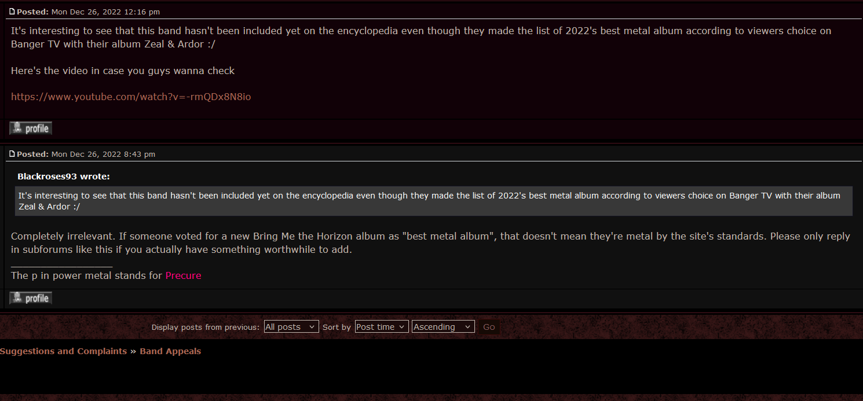Click the grey quoted text box
Image resolution: width=863 pixels, height=401 pixels.
(x=434, y=201)
